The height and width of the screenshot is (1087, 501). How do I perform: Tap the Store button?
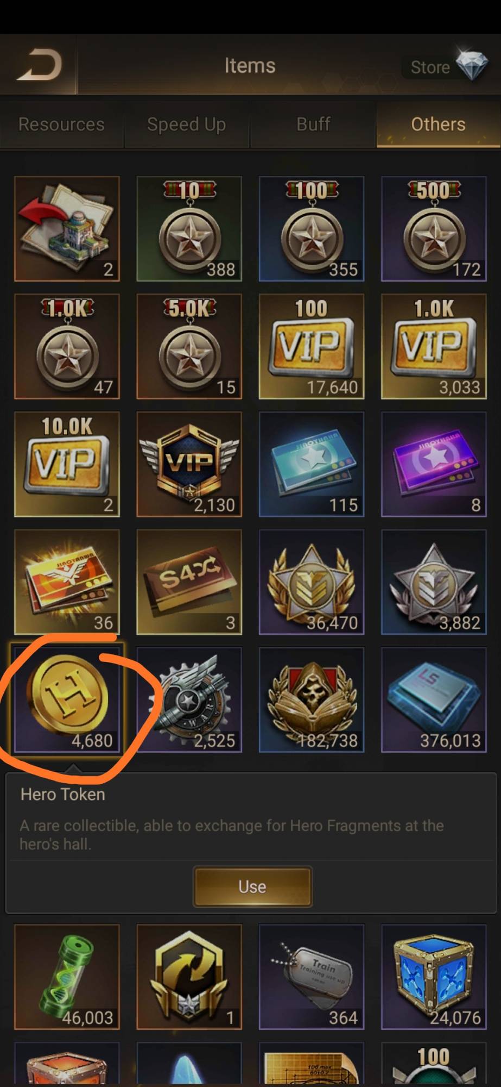(430, 67)
